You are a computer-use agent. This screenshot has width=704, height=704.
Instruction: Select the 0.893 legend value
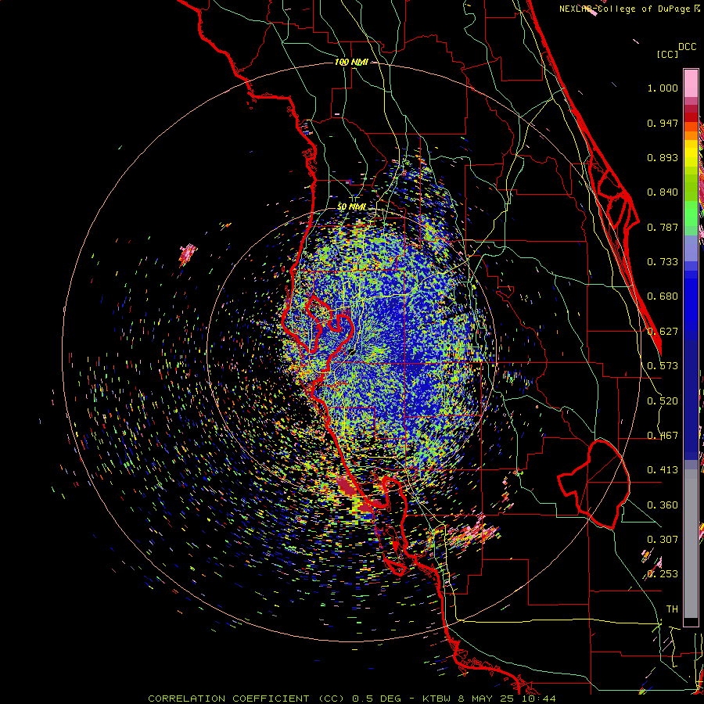pos(663,157)
